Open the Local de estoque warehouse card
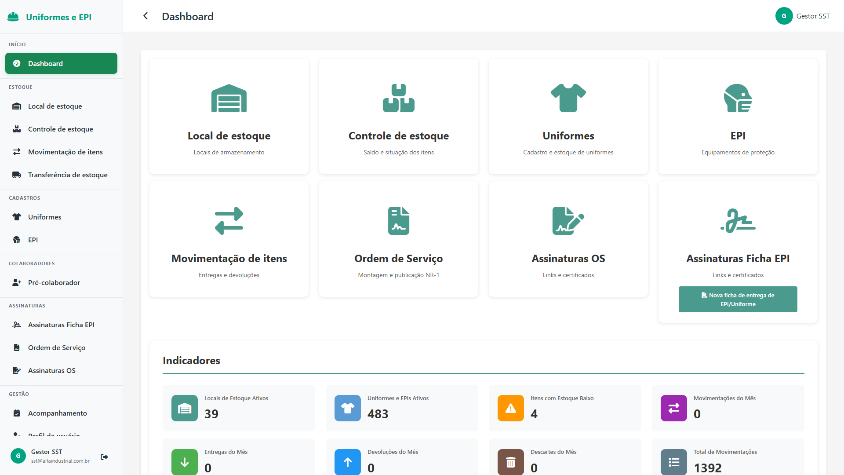The height and width of the screenshot is (475, 844). (x=229, y=117)
